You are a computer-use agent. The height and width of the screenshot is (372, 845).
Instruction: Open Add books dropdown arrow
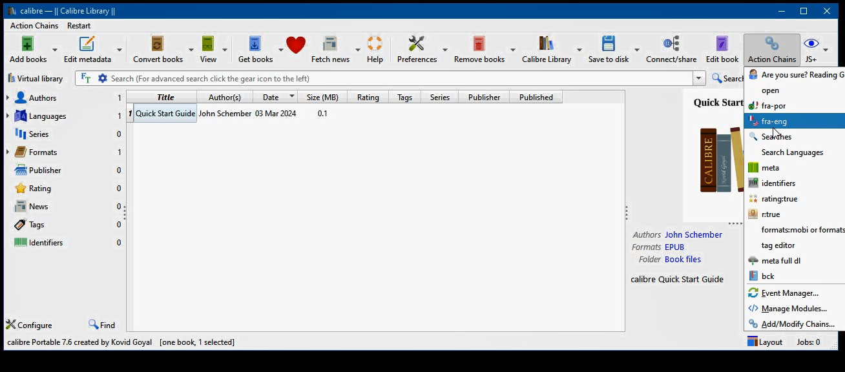[54, 50]
